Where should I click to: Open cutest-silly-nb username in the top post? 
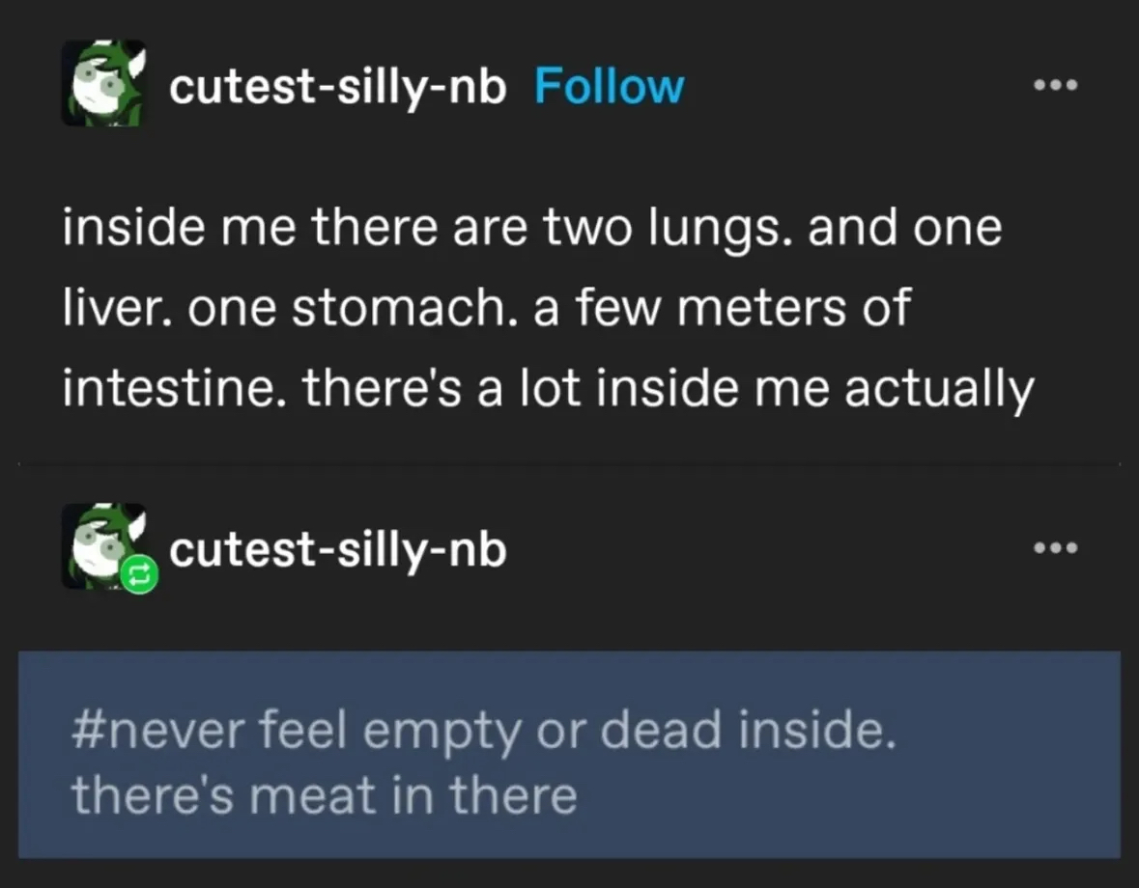click(337, 88)
